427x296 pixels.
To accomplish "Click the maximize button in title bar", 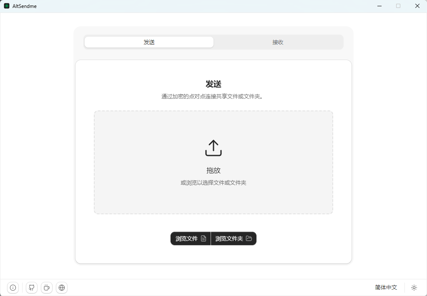I will click(x=398, y=6).
